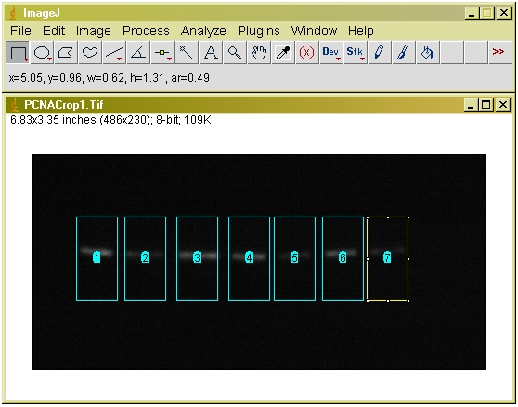Viewport: 518px width, 407px height.
Task: Open the Edit menu
Action: click(54, 31)
